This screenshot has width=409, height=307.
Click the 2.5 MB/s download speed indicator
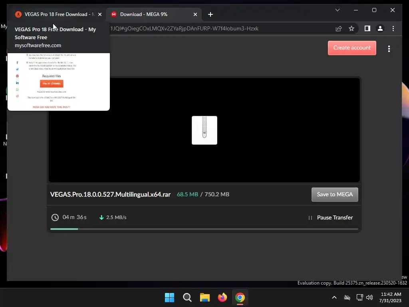[x=113, y=217]
